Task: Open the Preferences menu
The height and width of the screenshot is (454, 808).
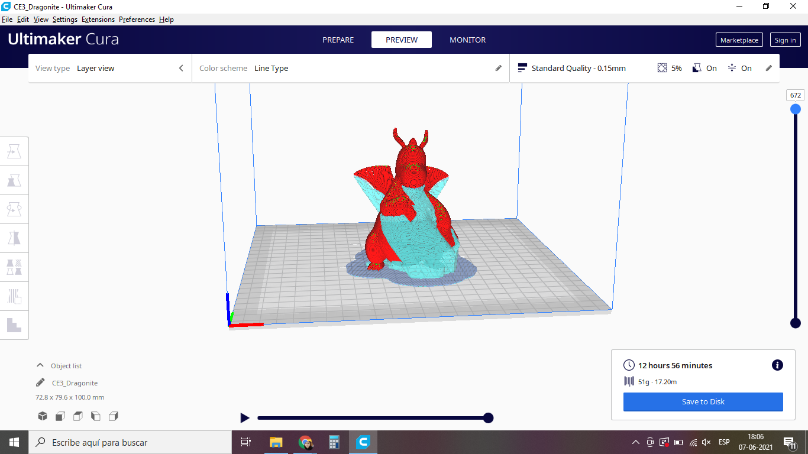Action: tap(137, 20)
